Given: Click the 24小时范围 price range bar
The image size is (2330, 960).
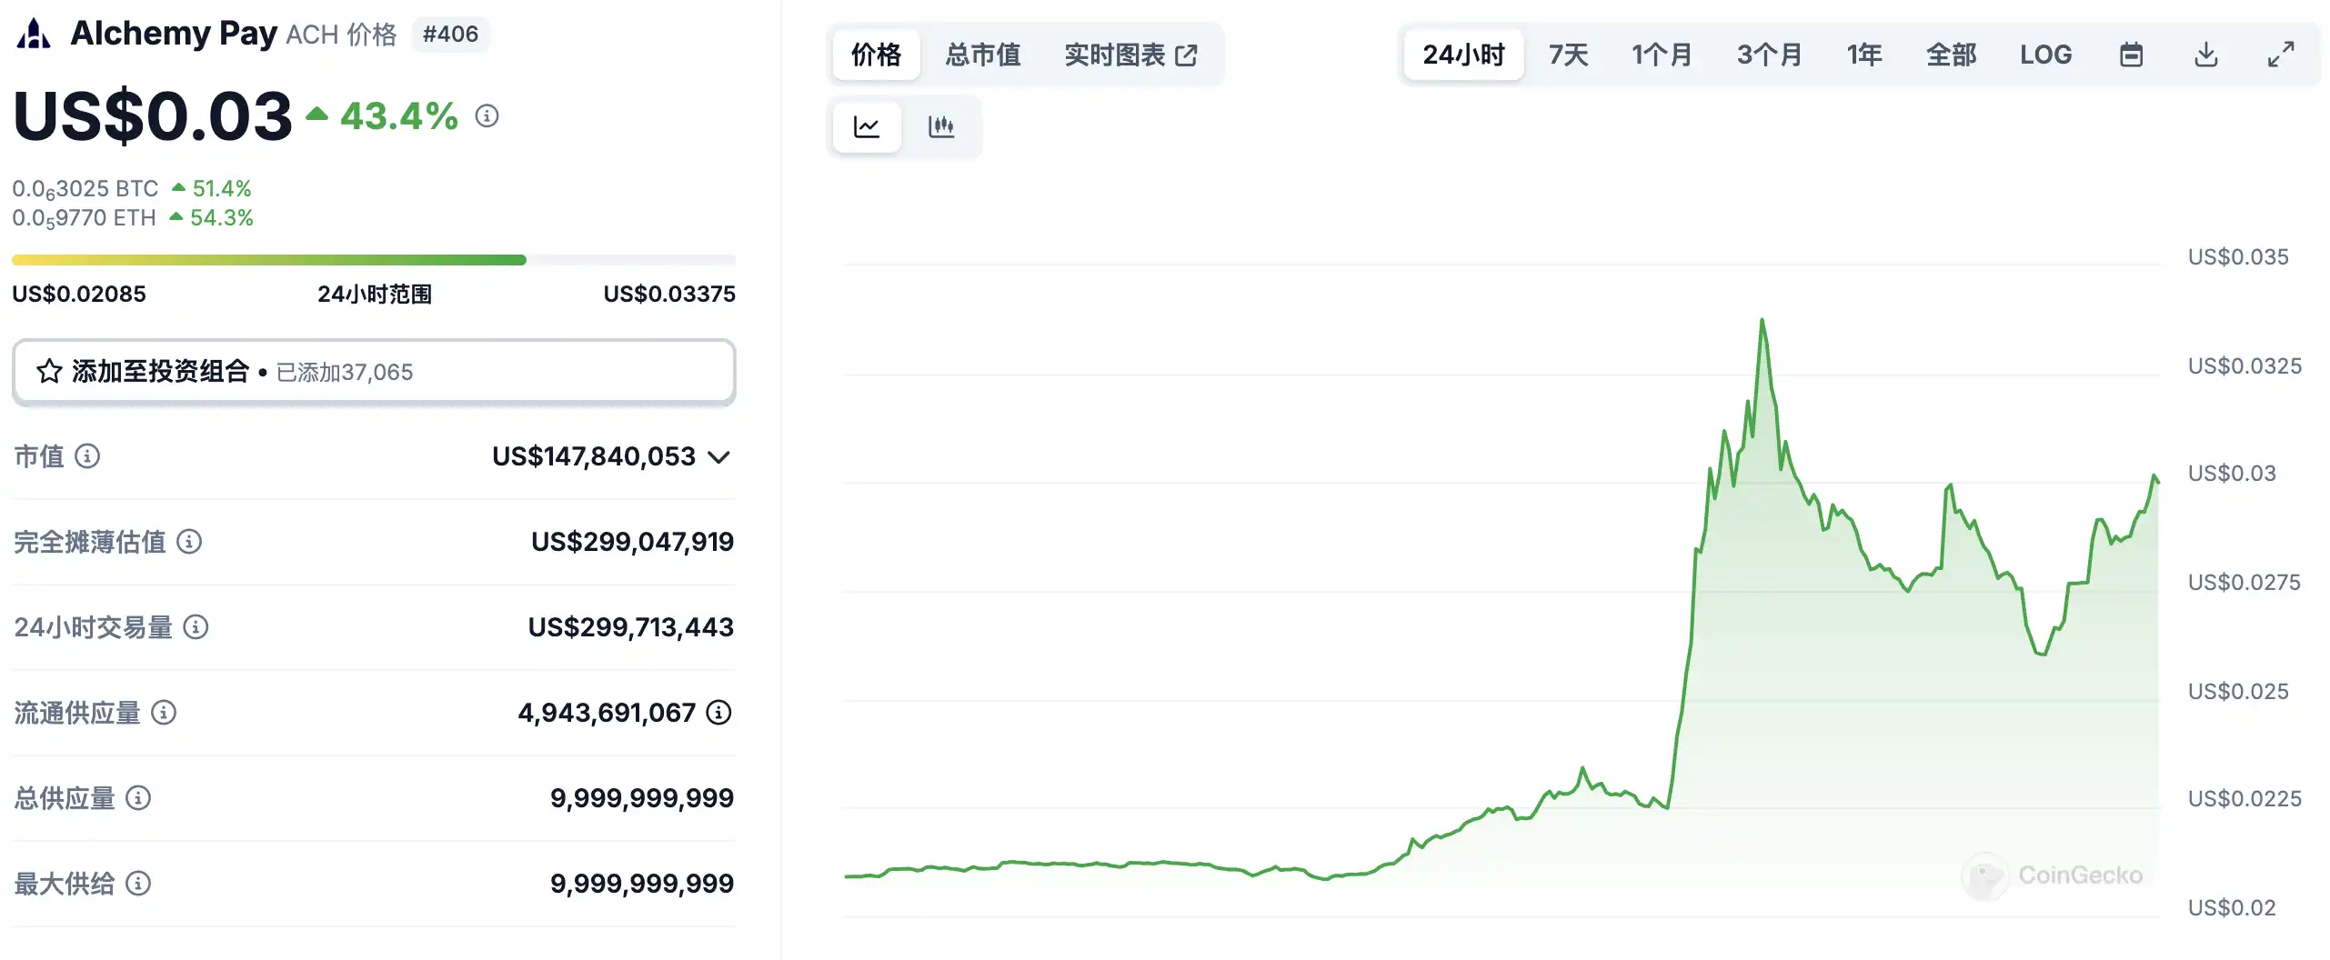Looking at the screenshot, I should (x=373, y=260).
